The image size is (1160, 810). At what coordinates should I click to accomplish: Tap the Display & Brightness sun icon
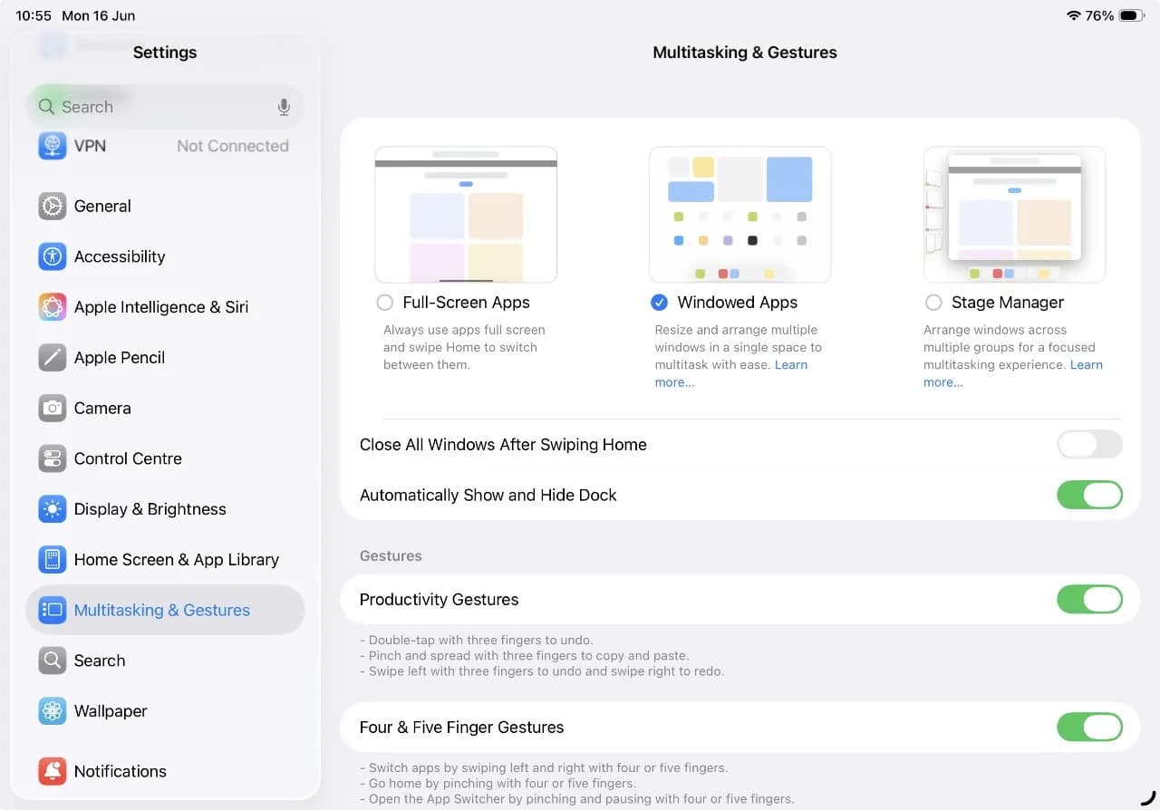[53, 509]
